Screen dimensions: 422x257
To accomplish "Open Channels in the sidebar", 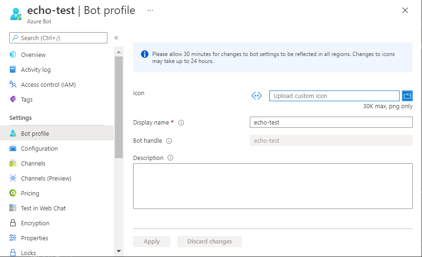I will [x=33, y=163].
